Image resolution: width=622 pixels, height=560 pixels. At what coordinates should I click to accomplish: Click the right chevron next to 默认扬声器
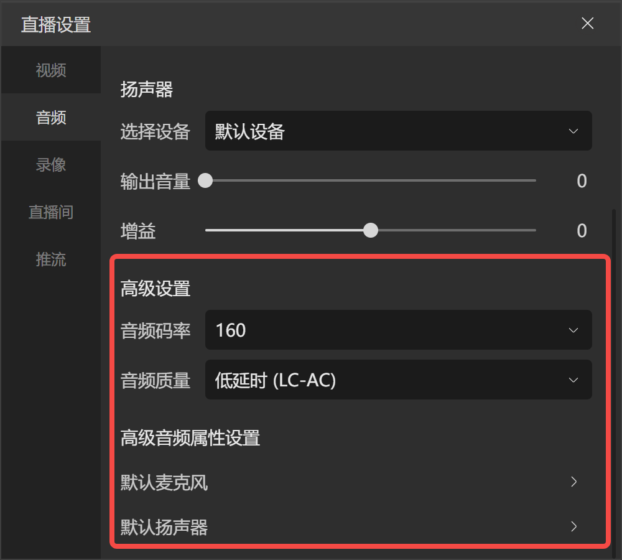tap(573, 526)
